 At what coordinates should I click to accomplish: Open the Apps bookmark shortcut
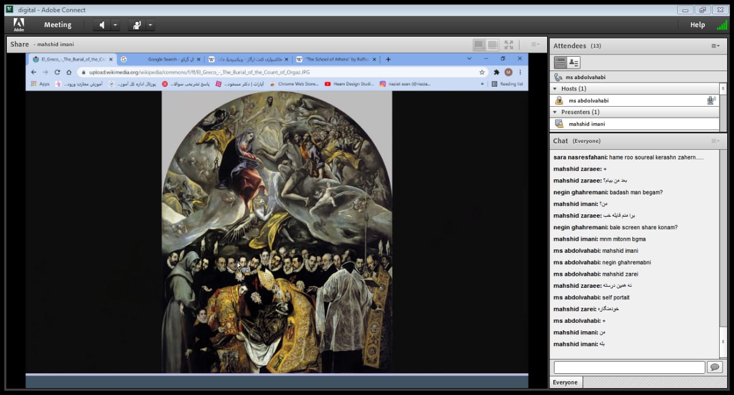click(40, 84)
